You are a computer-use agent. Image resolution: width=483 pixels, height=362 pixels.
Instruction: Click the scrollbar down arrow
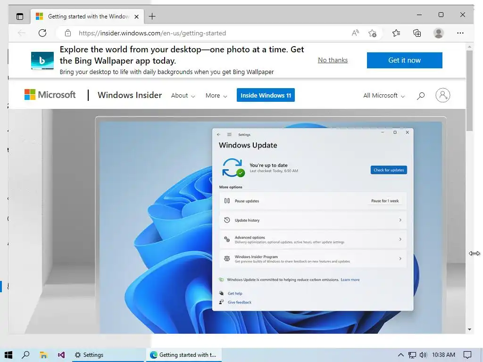click(469, 329)
